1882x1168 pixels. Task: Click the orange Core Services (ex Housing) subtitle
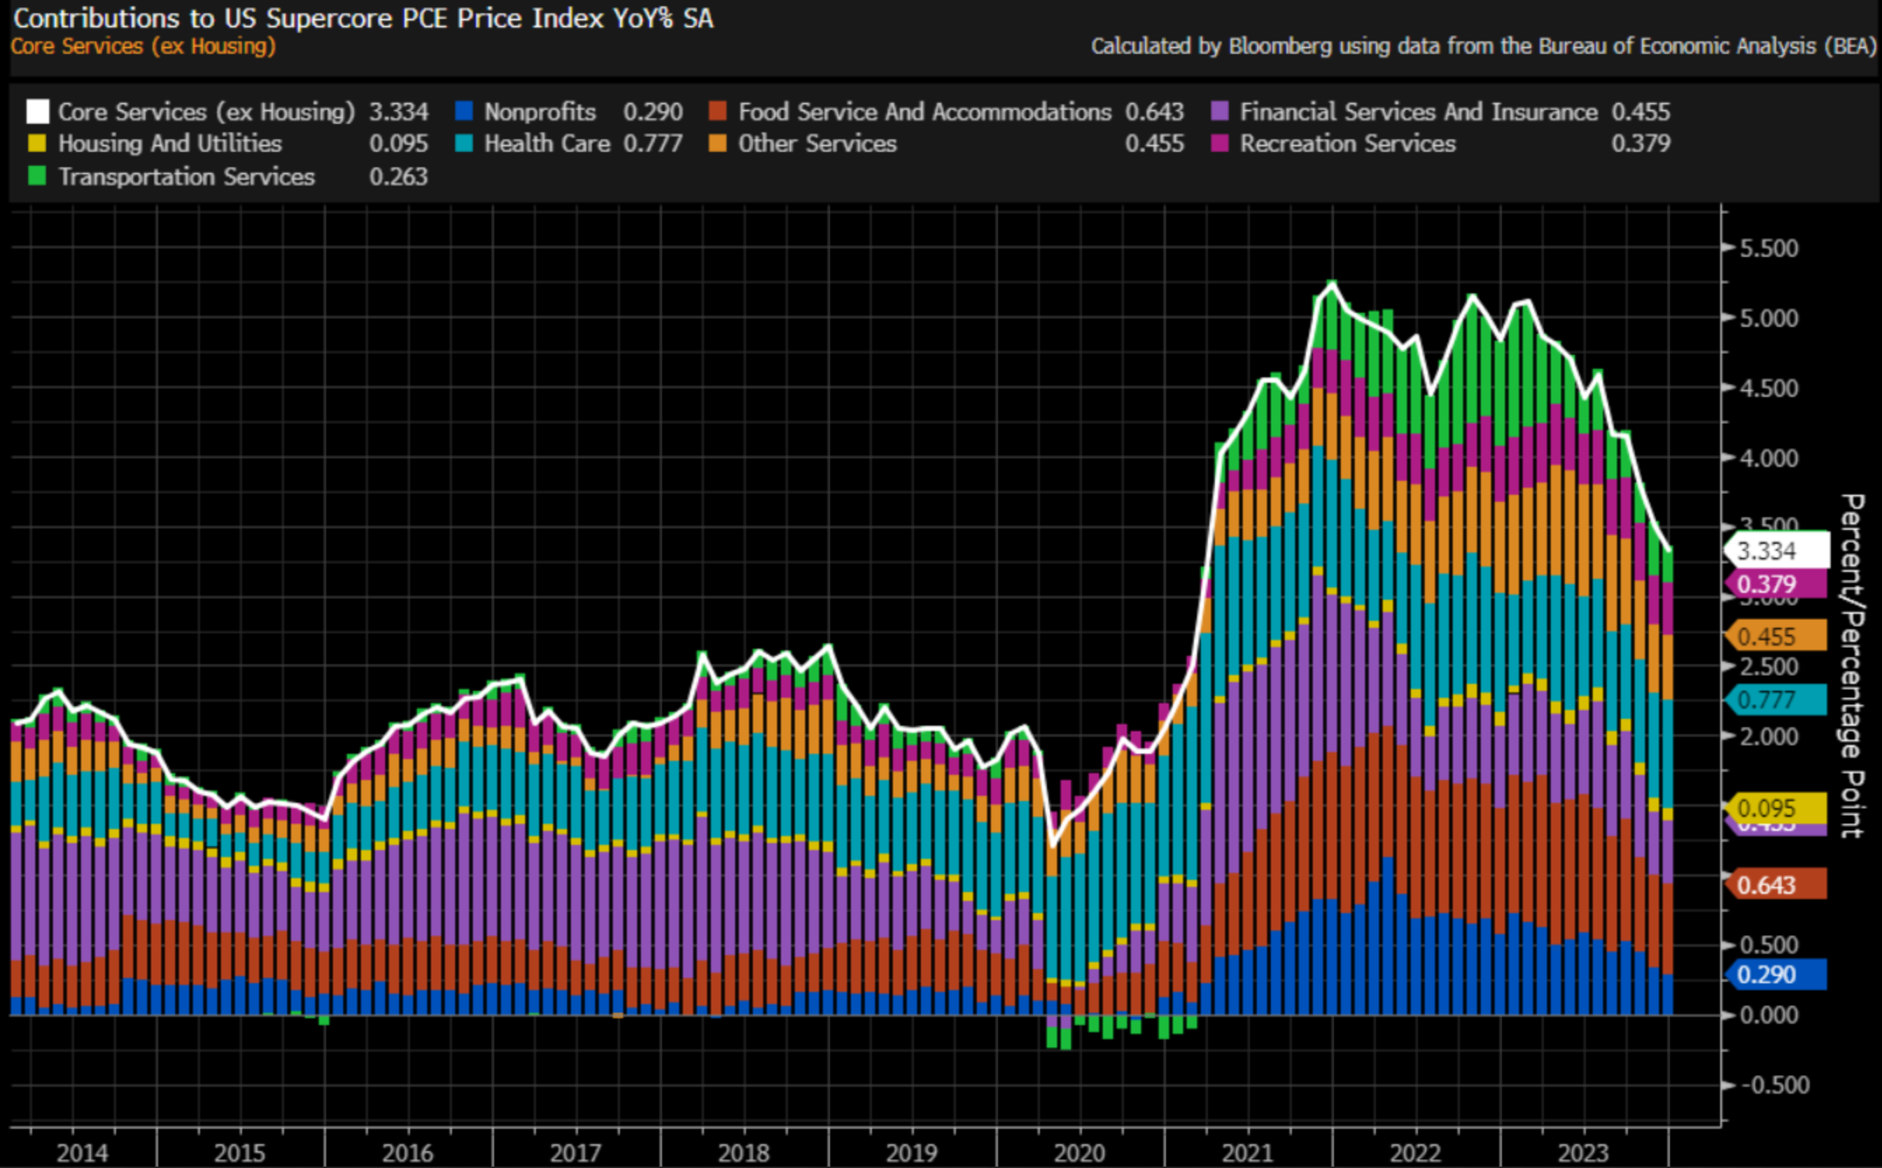click(x=143, y=46)
